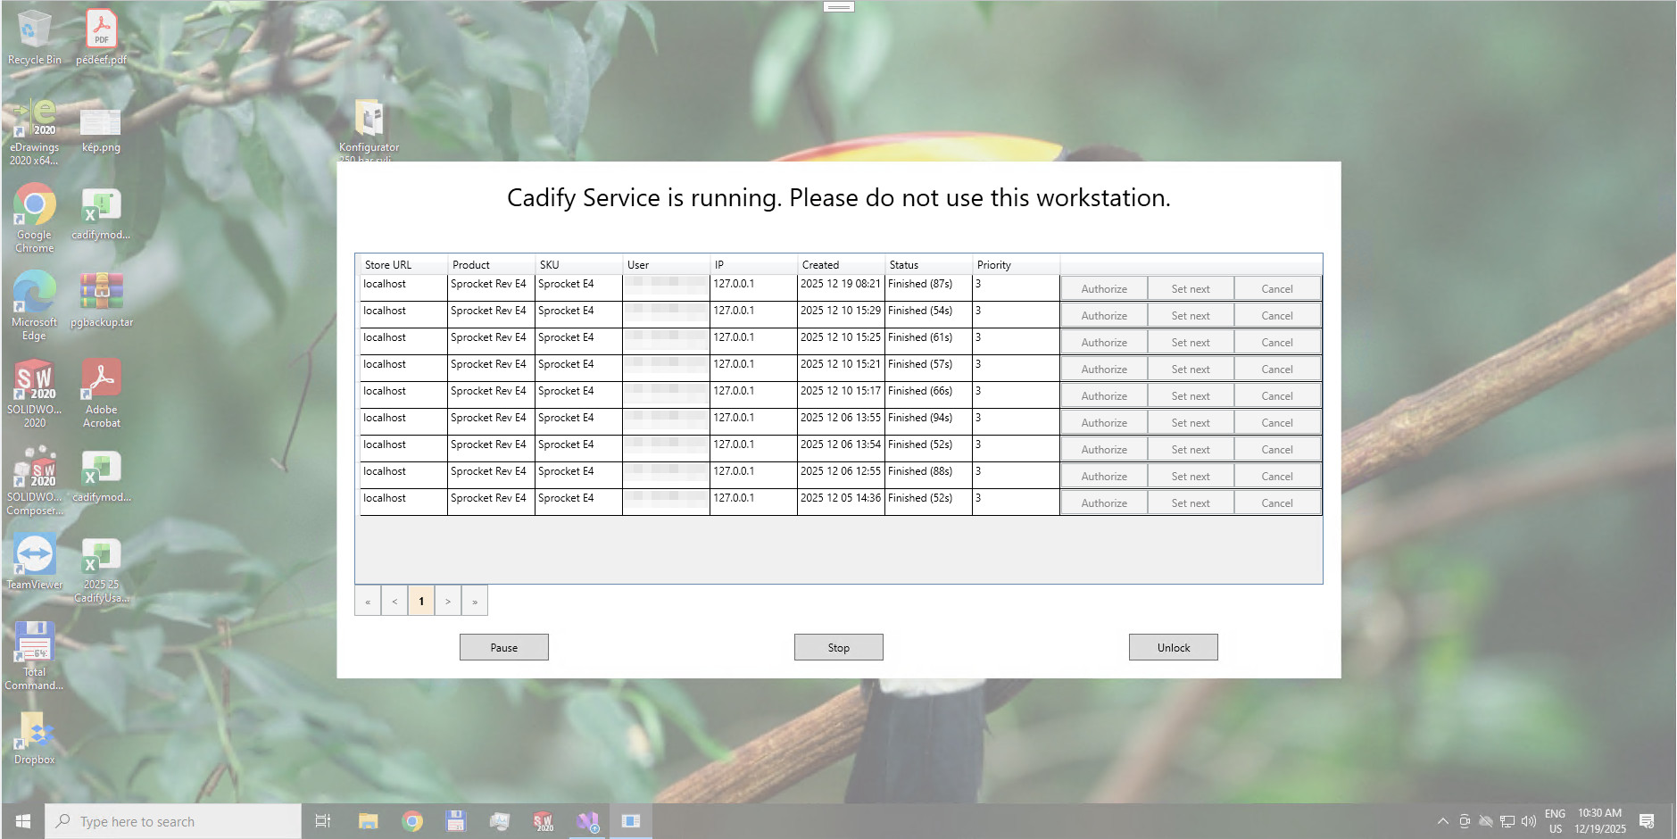Open Dropbox from the desktop
The height and width of the screenshot is (839, 1677).
tap(34, 732)
